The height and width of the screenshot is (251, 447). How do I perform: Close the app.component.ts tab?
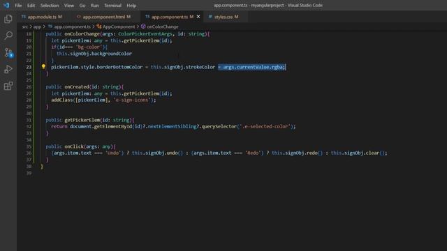pyautogui.click(x=198, y=17)
